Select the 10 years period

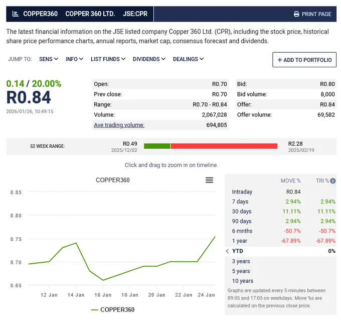point(280,281)
